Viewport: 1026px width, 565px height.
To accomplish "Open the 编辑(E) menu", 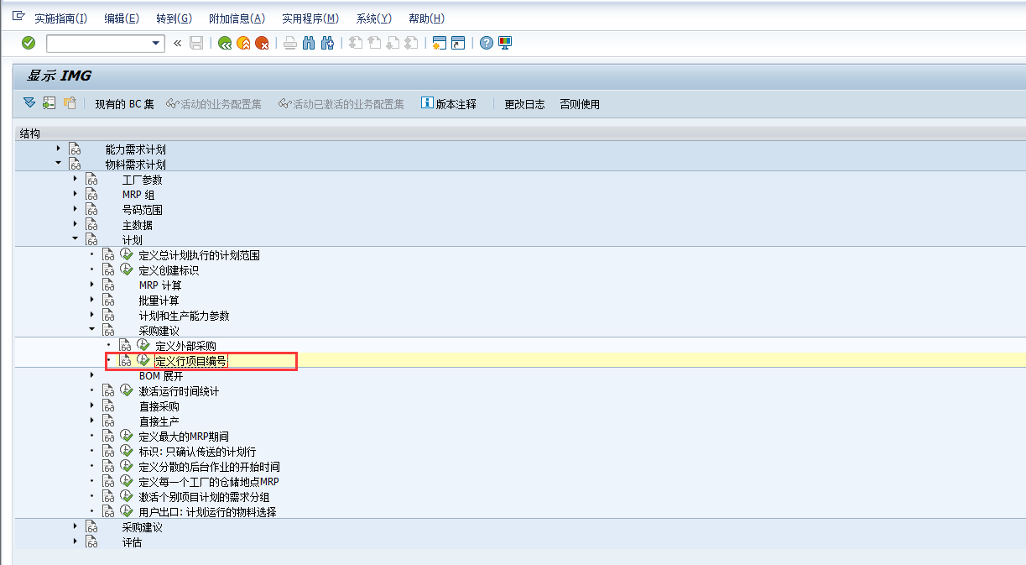I will coord(122,18).
